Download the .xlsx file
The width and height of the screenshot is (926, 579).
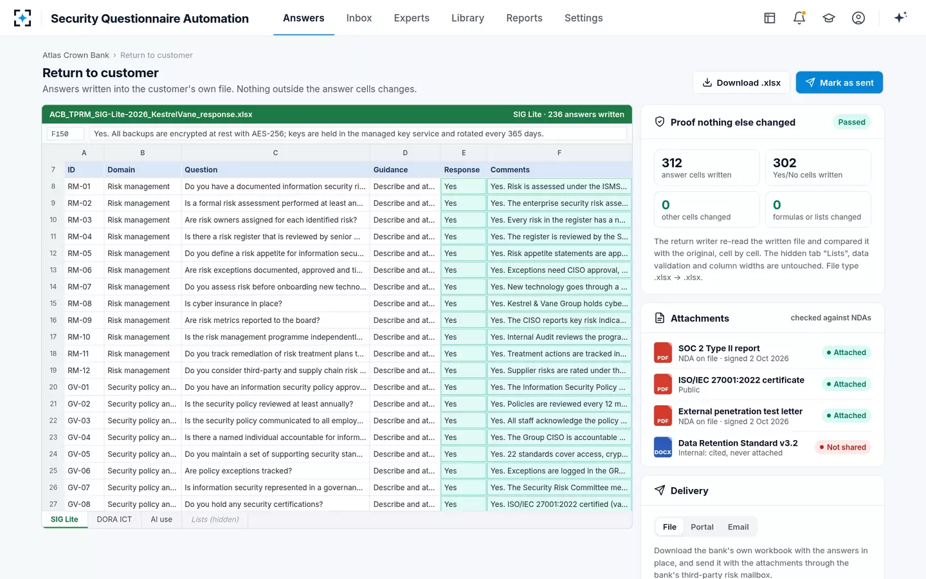(x=741, y=82)
